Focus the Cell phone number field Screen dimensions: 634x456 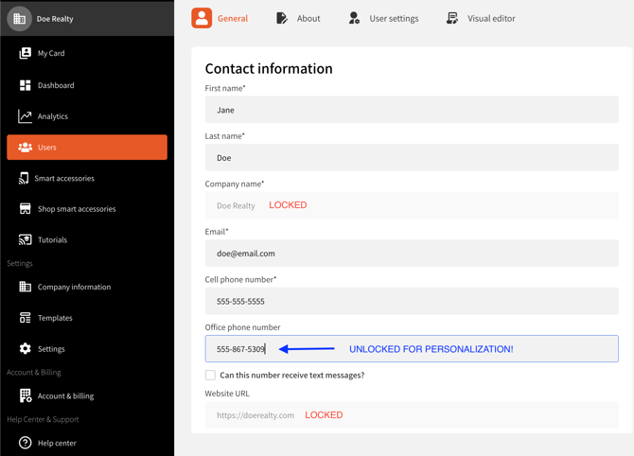point(412,301)
